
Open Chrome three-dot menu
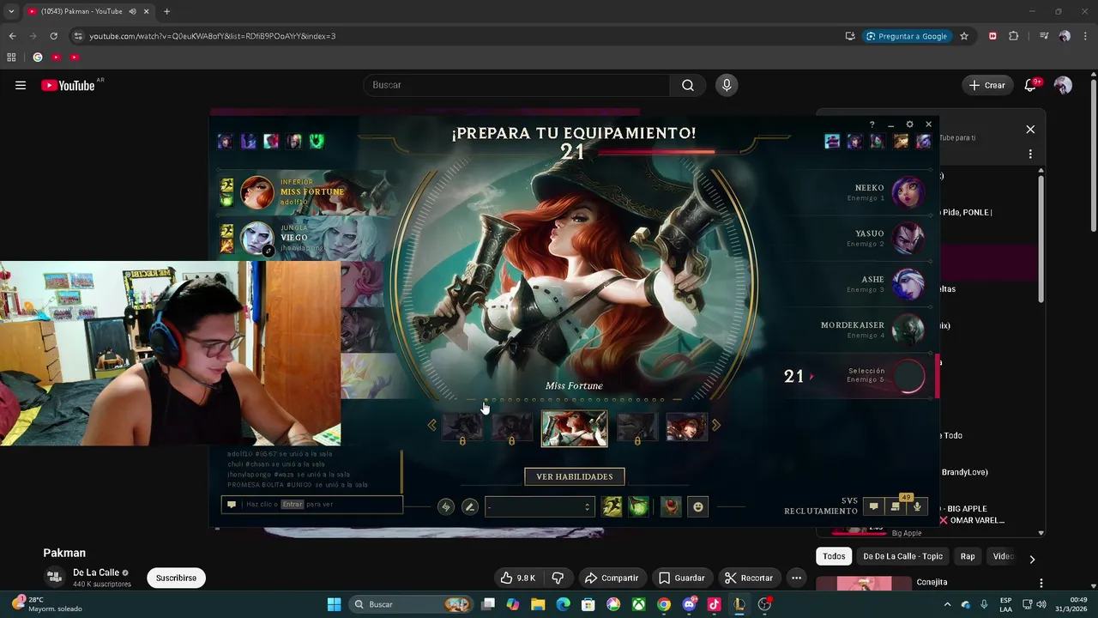click(1085, 36)
